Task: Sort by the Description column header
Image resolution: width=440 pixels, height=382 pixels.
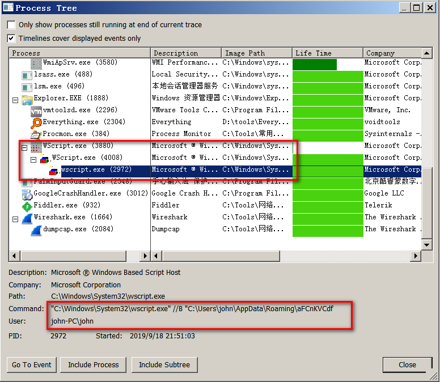Action: click(x=186, y=53)
